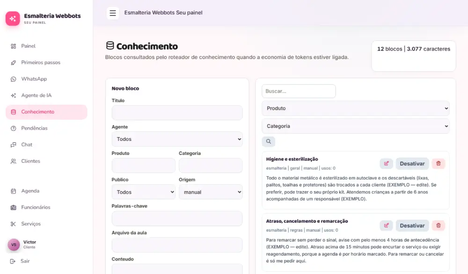Screen dimensions: 468x274
Task: Focus the Palavras-chave input field
Action: (177, 218)
